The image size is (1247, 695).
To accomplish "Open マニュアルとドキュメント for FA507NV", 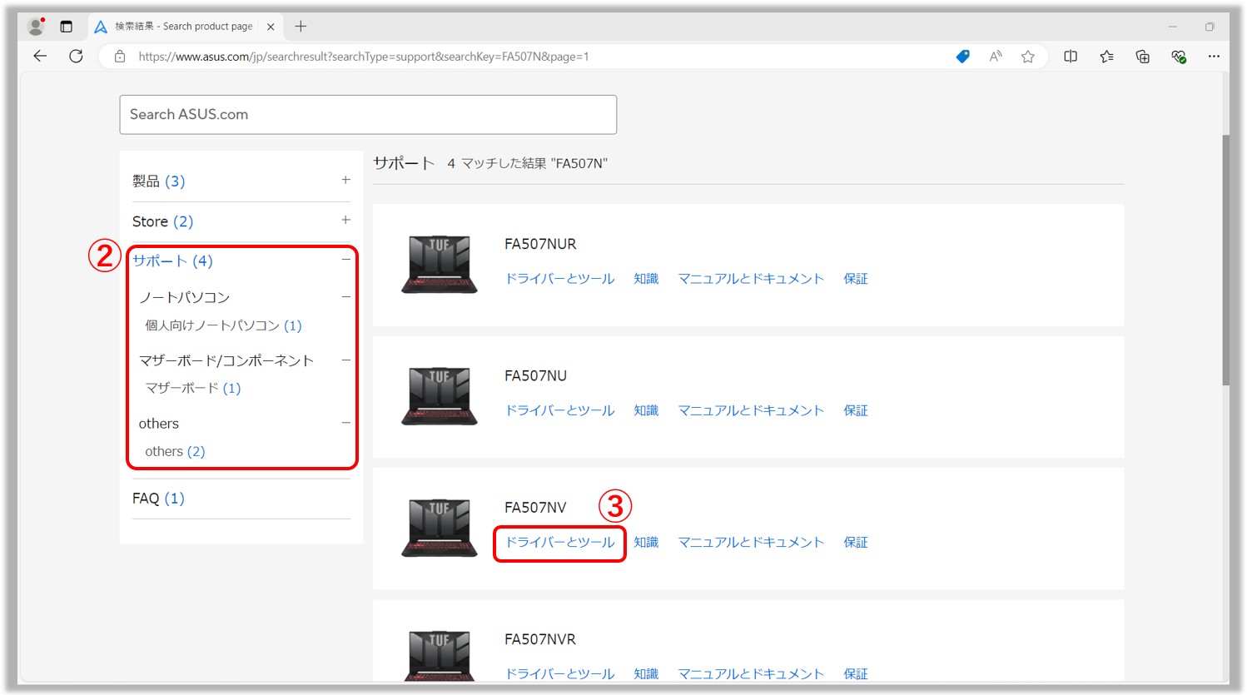I will click(x=751, y=543).
